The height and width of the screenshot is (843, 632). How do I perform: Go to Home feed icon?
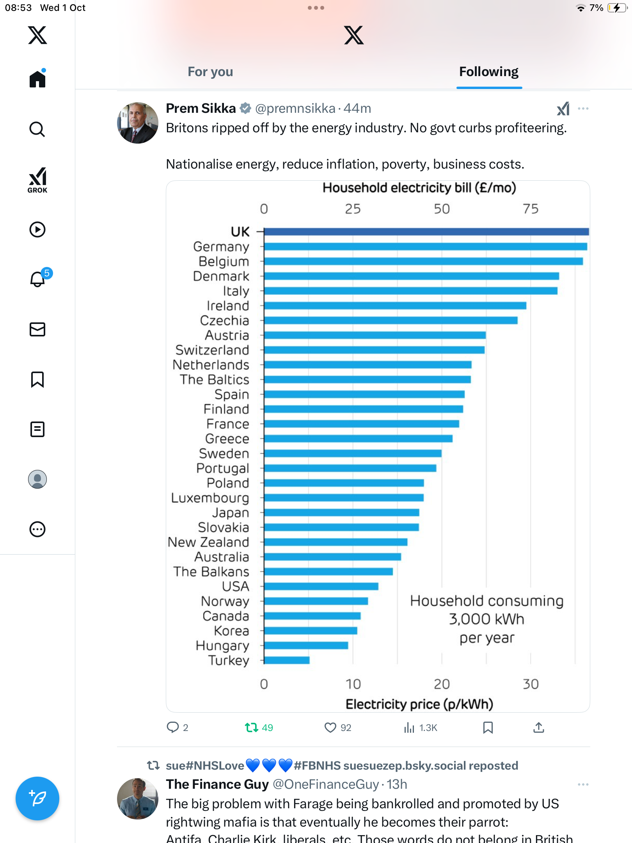(37, 79)
